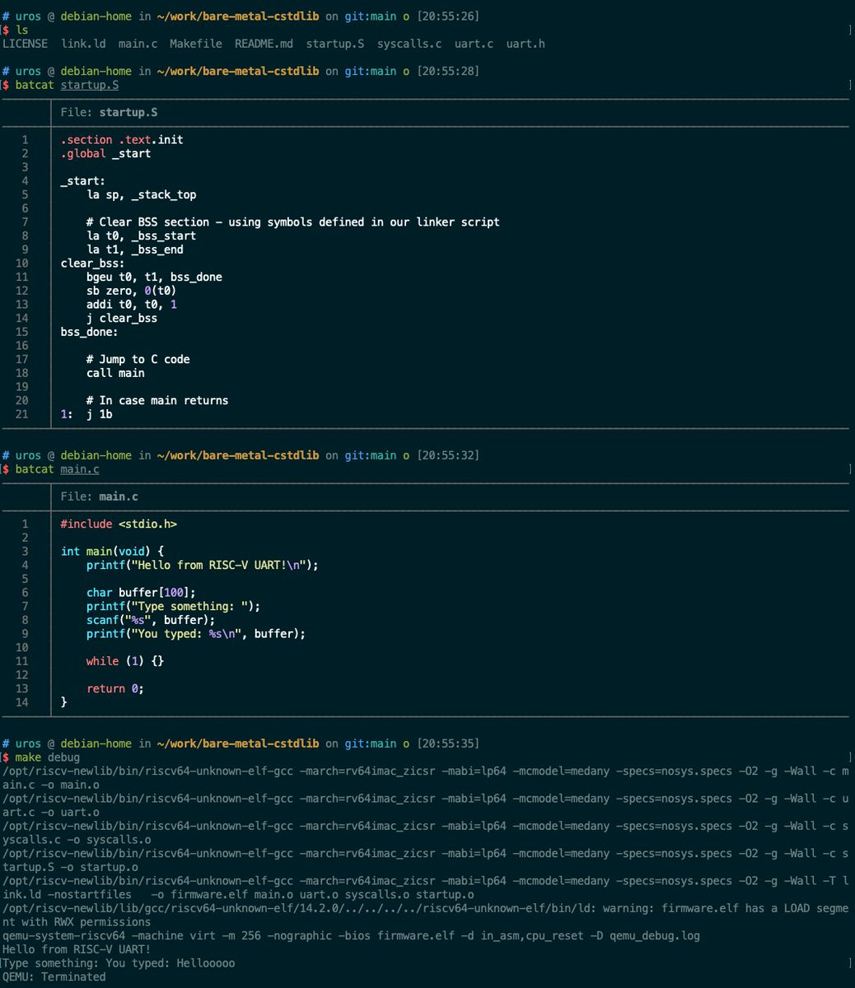Click the Makefile entry in the ls output
This screenshot has width=855, height=988.
pos(195,44)
